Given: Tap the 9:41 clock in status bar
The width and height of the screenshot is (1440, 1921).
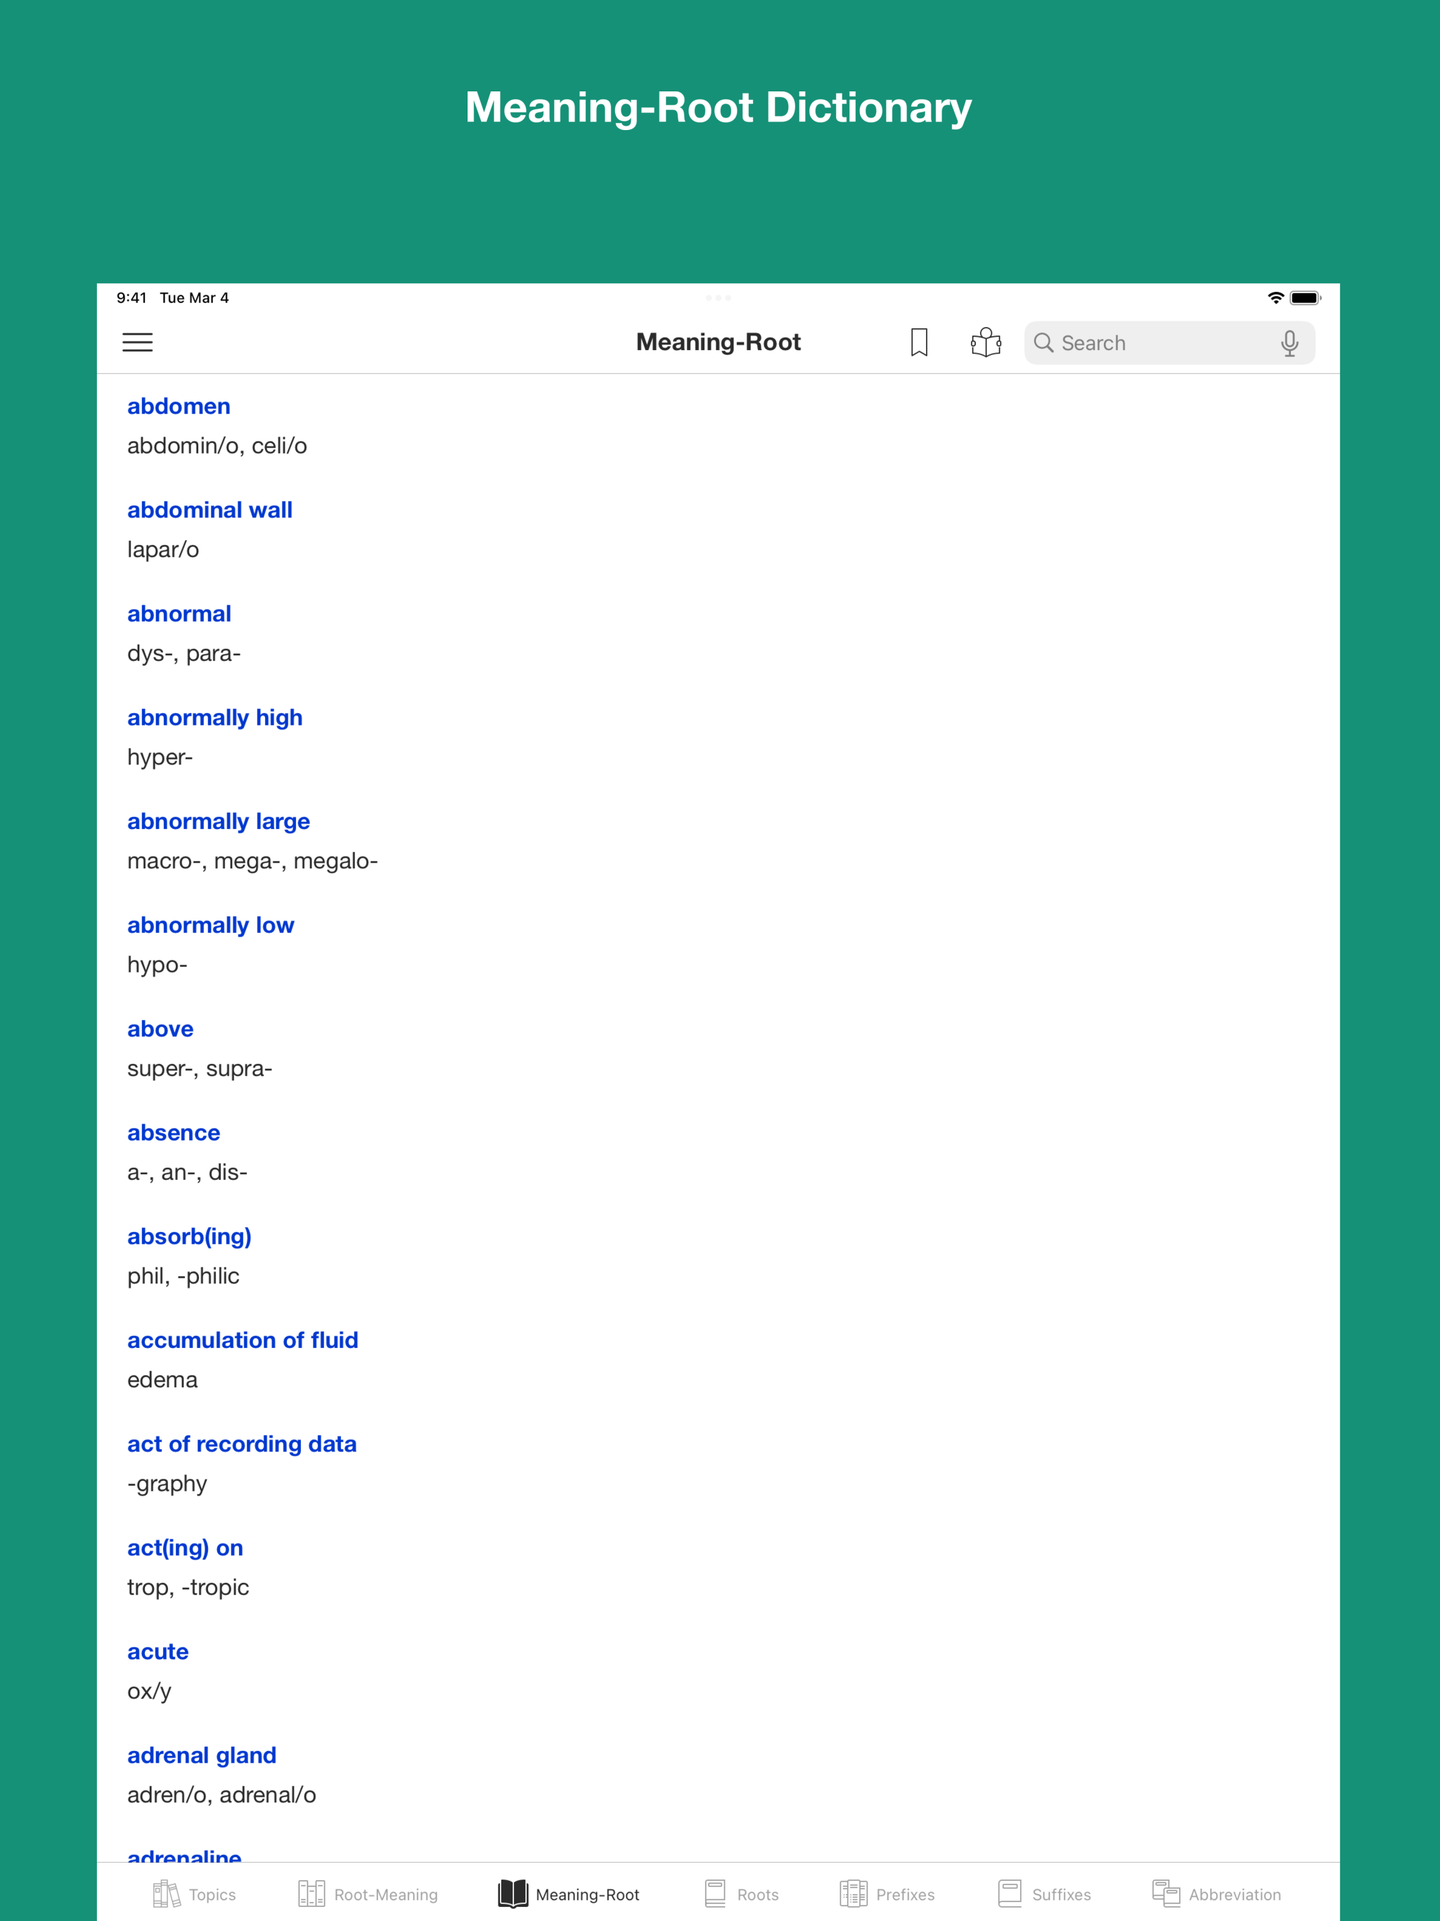Looking at the screenshot, I should (x=131, y=298).
